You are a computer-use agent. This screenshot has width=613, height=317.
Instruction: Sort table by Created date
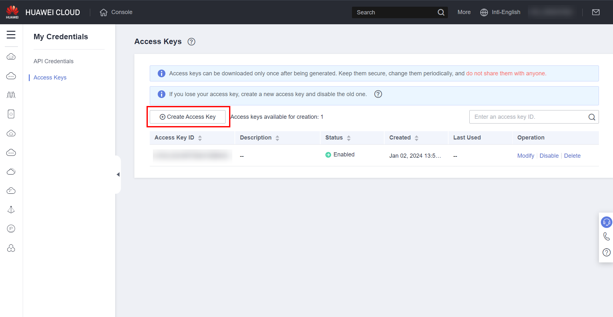click(x=416, y=138)
